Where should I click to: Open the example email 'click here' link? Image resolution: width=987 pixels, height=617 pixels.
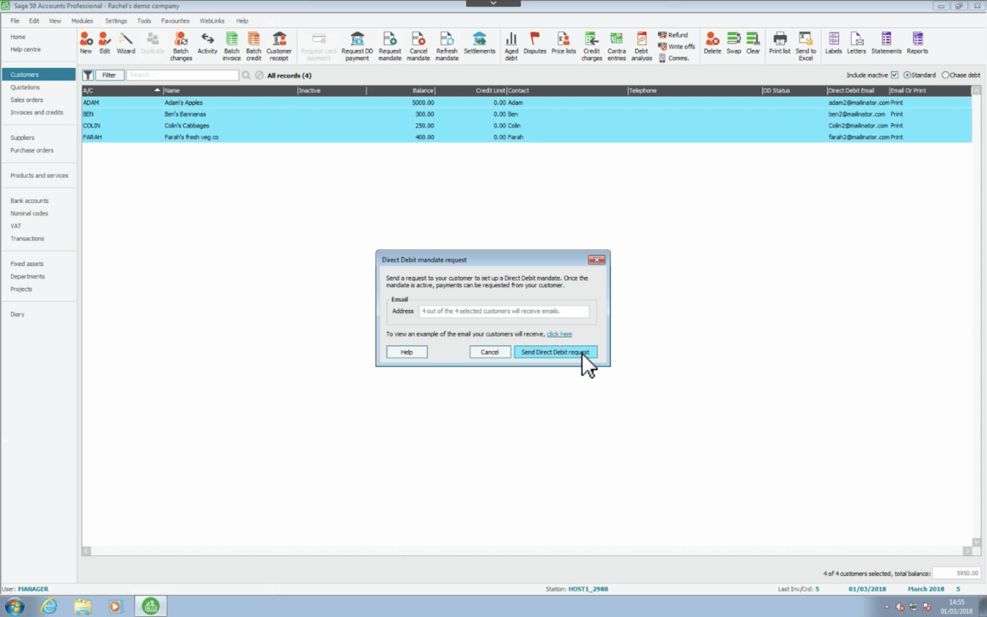(x=559, y=334)
